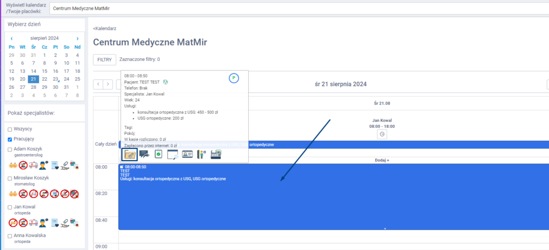Screen dimensions: 549x250
Task: Open patient folder icon in appointment popup
Action: tap(130, 154)
